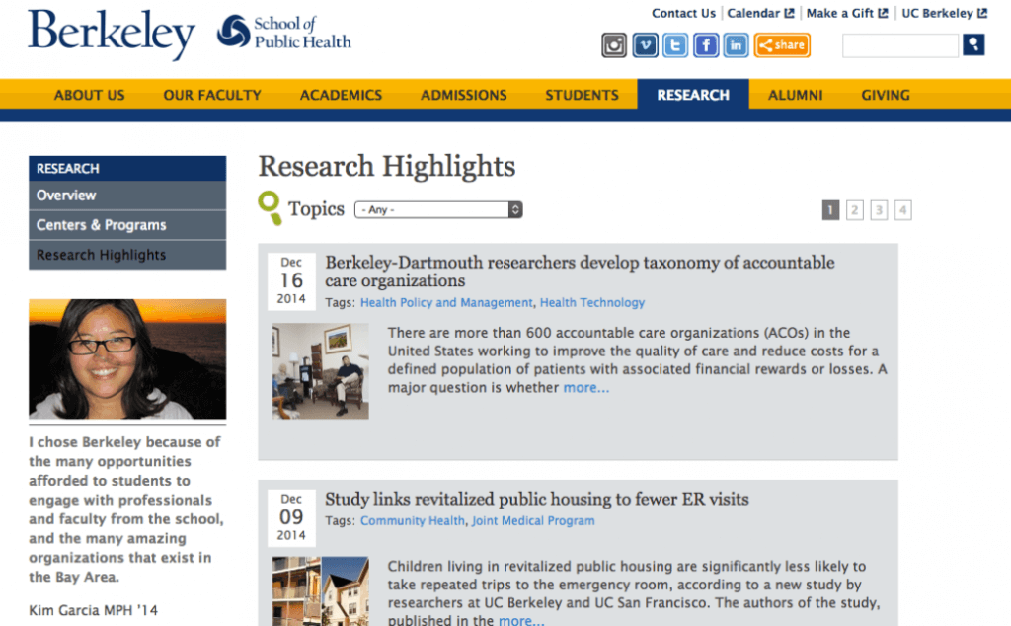
Task: Select Centers & Programs in the sidebar
Action: click(127, 225)
